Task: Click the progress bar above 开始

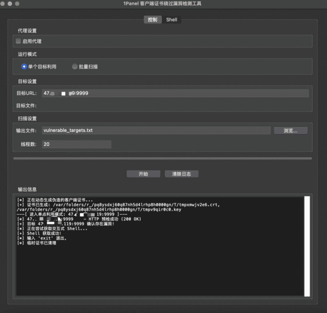Action: (163, 158)
